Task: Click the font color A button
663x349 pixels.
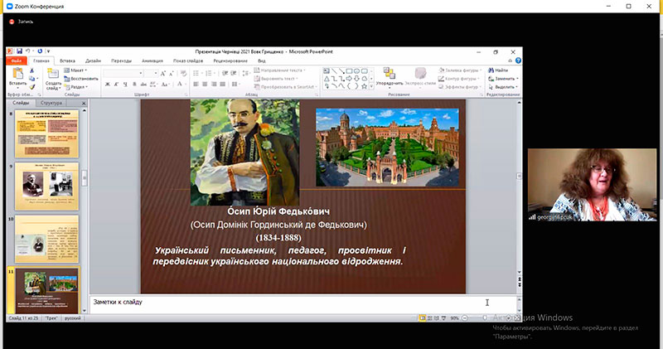Action: [180, 85]
